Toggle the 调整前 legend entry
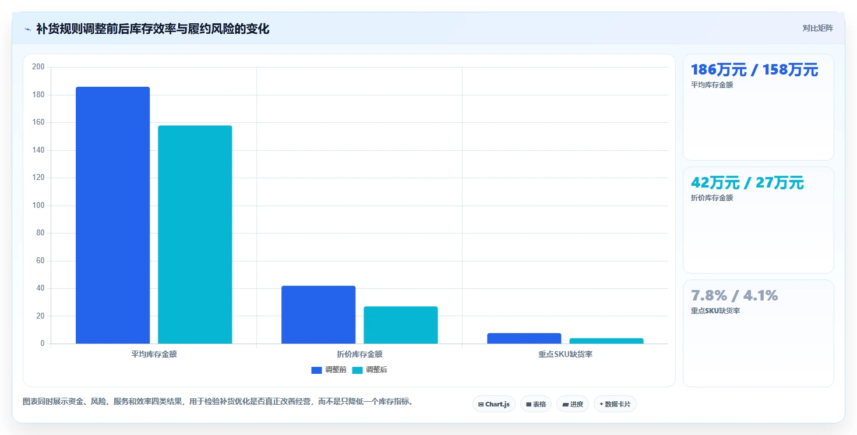Viewport: 857px width, 435px height. [329, 370]
